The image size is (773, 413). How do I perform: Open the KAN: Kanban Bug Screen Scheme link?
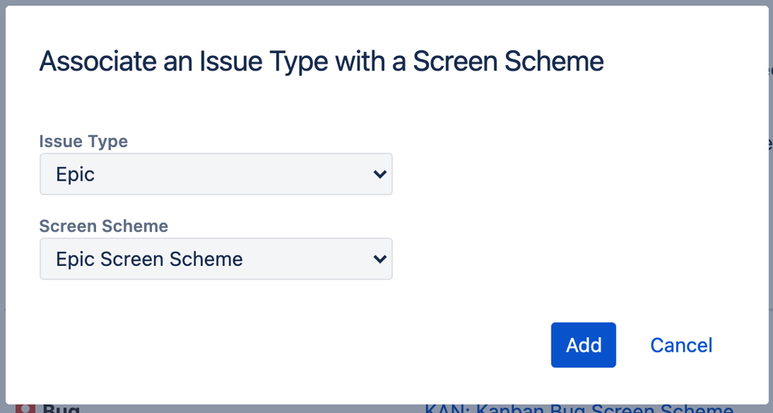click(x=579, y=408)
